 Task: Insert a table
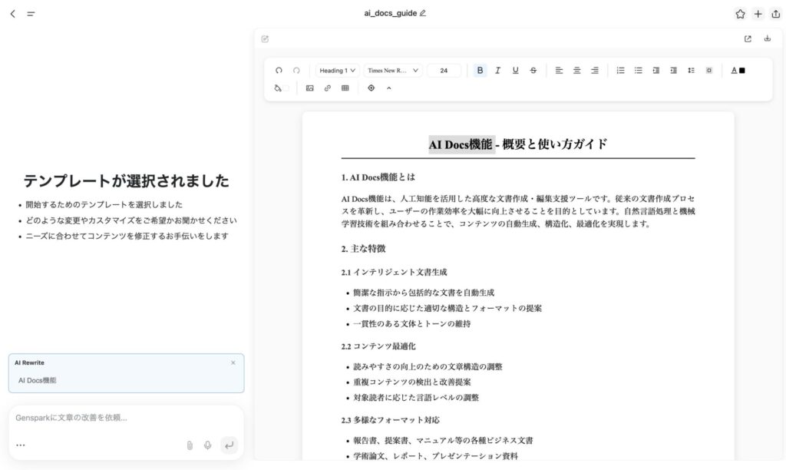tap(345, 88)
